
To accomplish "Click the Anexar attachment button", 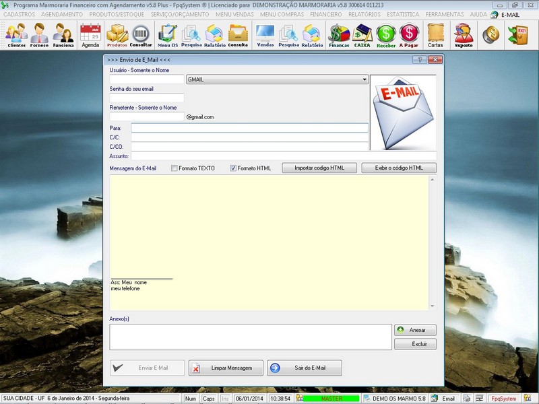I will (416, 330).
